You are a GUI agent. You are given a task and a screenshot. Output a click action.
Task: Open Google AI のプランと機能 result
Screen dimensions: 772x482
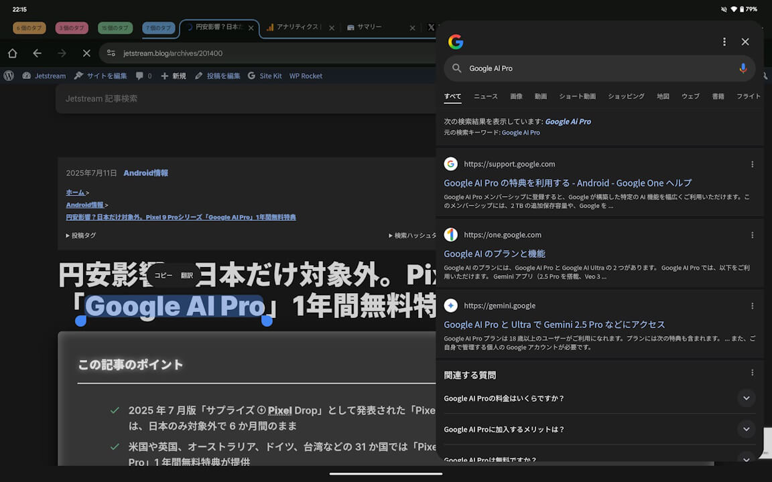coord(495,254)
